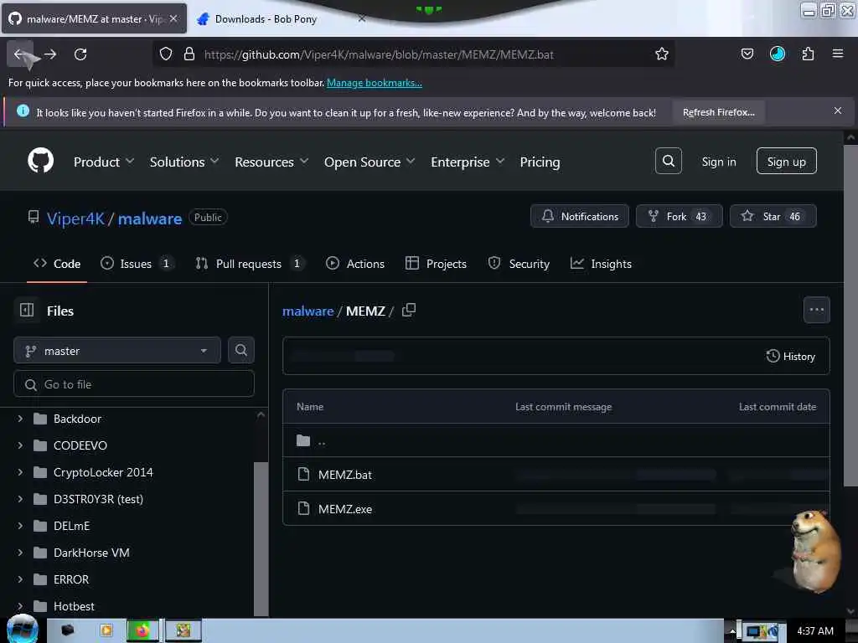This screenshot has height=643, width=858.
Task: Open the Insights tab
Action: coord(601,264)
